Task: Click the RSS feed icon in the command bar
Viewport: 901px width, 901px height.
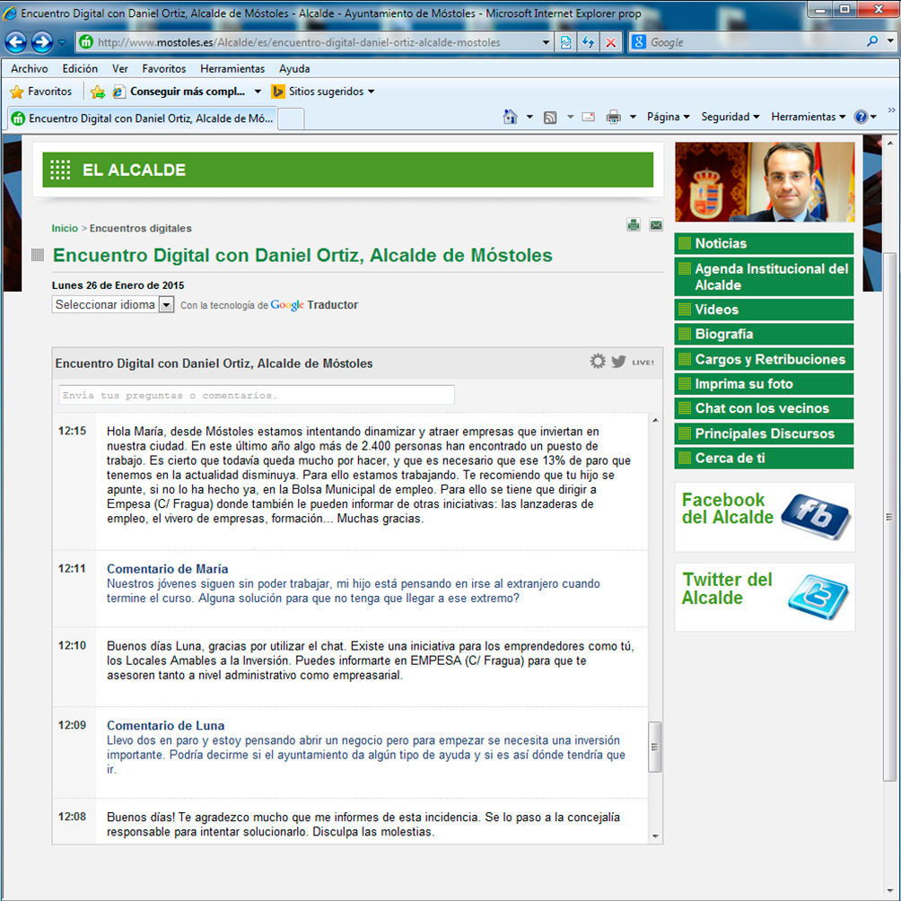Action: [x=549, y=118]
